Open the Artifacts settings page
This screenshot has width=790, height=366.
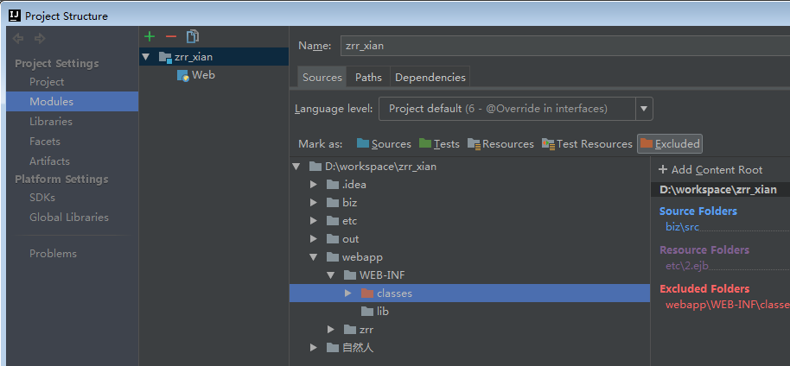click(49, 161)
